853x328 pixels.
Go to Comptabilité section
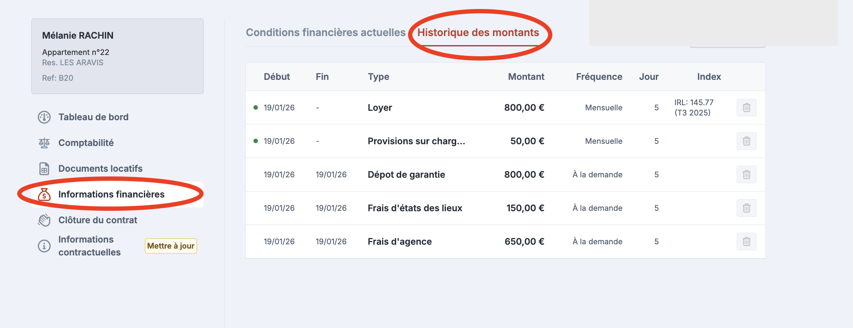point(86,143)
